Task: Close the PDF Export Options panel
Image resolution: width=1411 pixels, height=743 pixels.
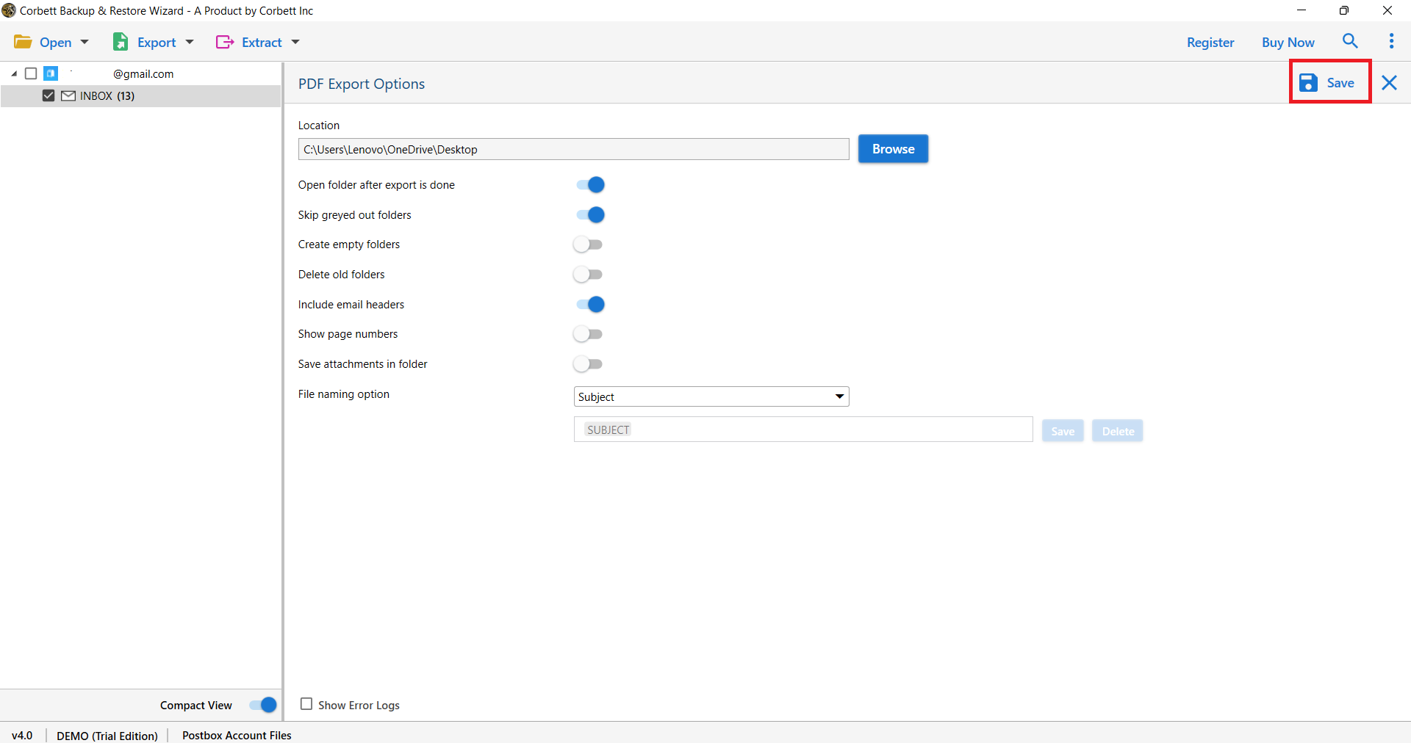Action: 1389,82
